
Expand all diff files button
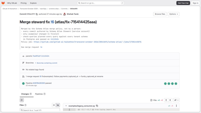click(x=166, y=100)
